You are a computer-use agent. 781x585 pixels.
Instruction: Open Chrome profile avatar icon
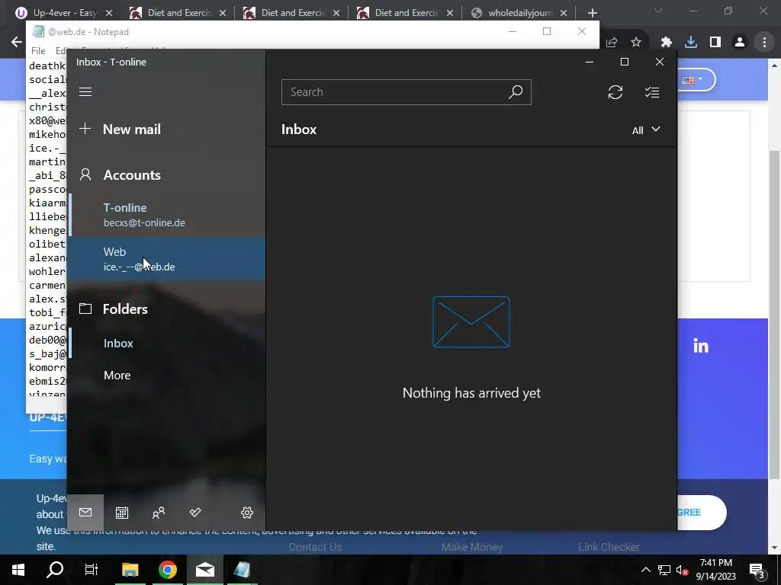(740, 43)
